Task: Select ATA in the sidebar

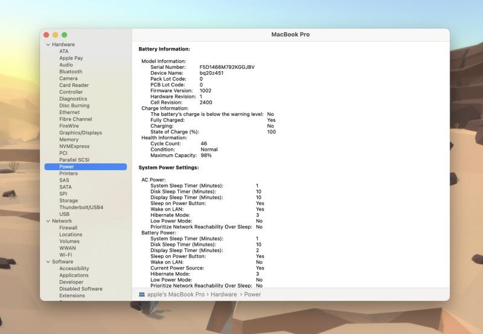Action: (x=64, y=51)
